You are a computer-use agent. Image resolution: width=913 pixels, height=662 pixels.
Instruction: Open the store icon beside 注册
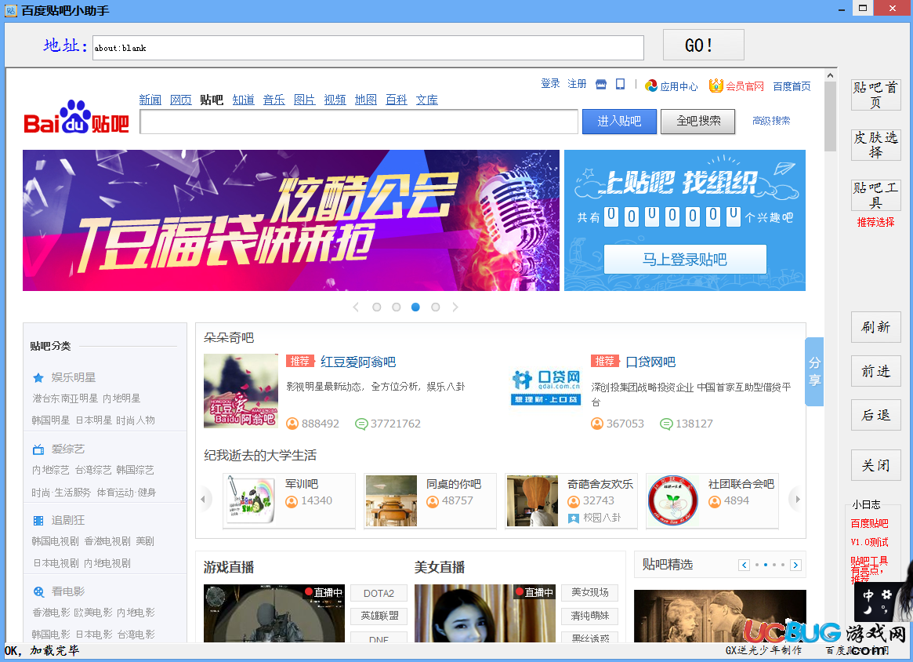(x=601, y=85)
